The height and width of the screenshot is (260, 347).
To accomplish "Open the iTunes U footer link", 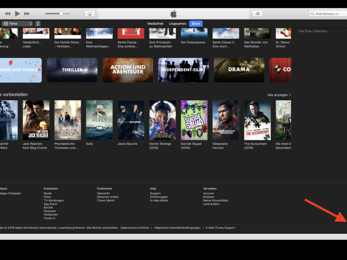I will (50, 218).
